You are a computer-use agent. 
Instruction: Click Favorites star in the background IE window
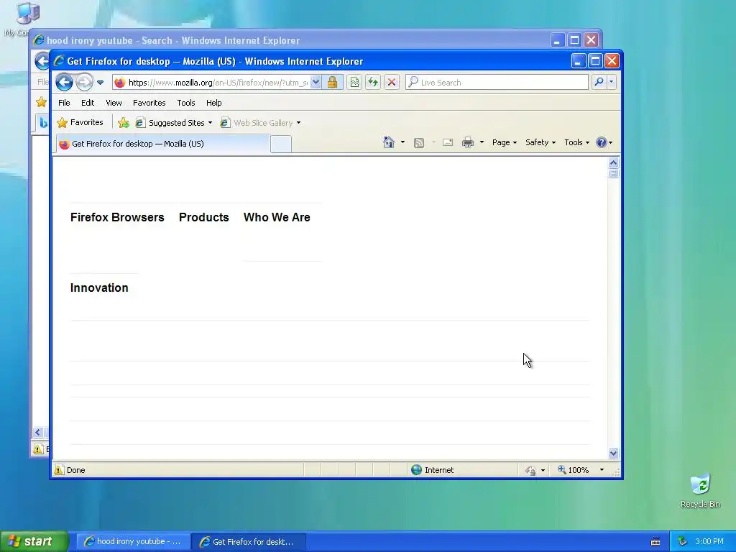41,102
